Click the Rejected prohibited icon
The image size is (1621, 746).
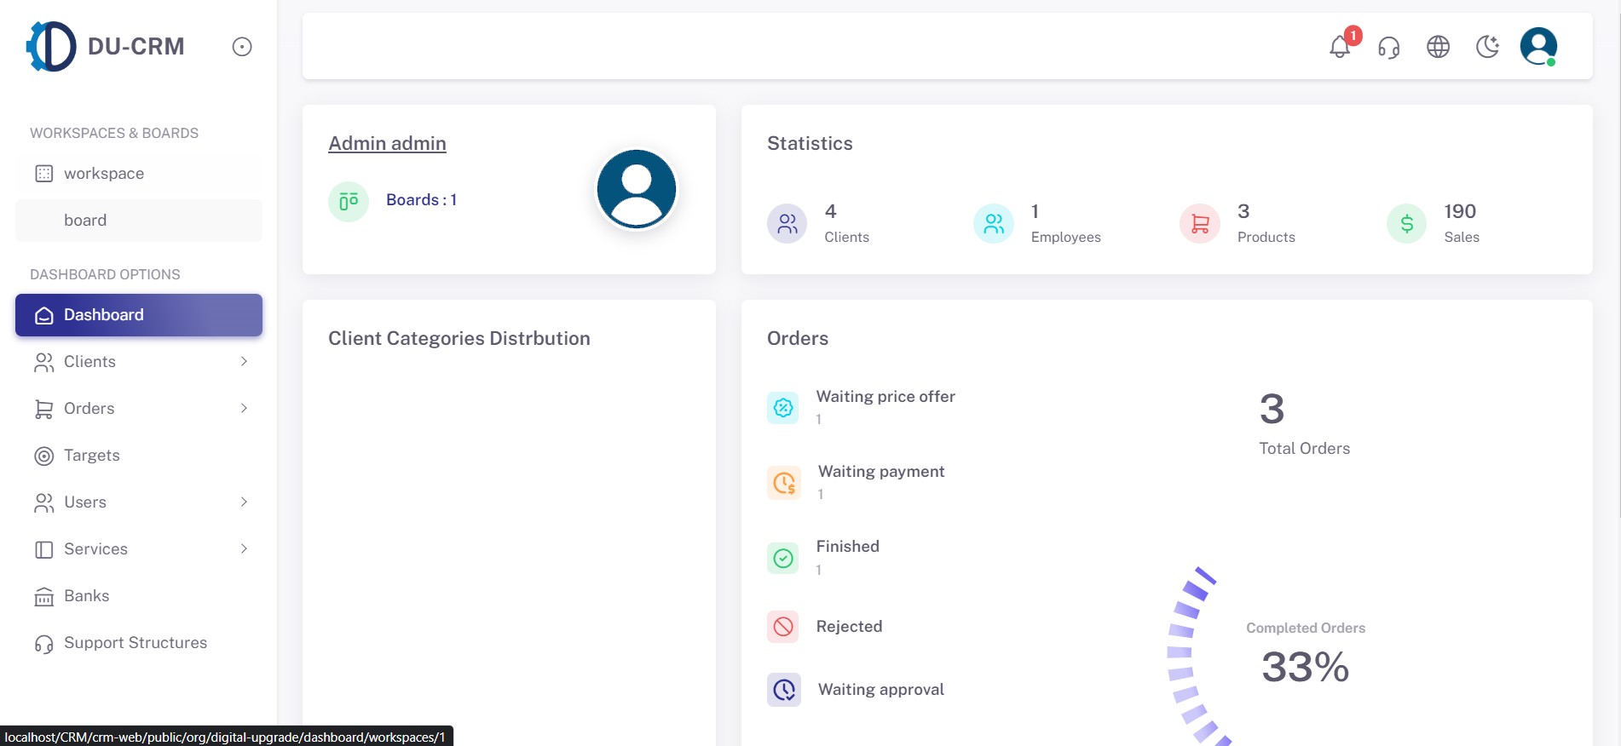[783, 627]
